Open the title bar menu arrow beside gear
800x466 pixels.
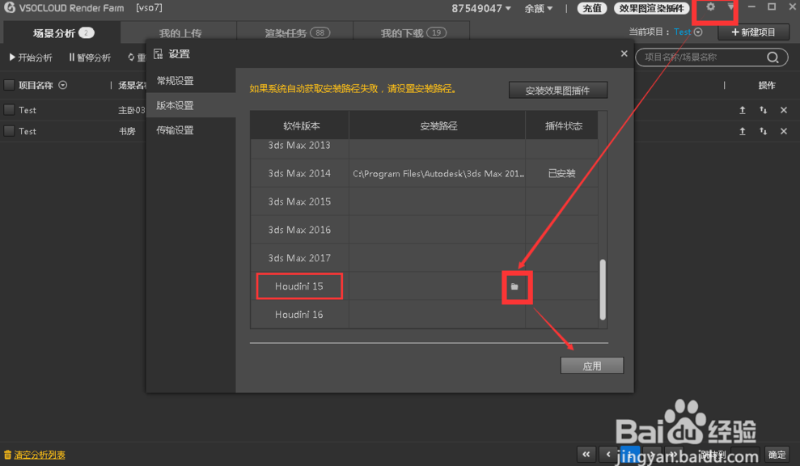pos(731,7)
